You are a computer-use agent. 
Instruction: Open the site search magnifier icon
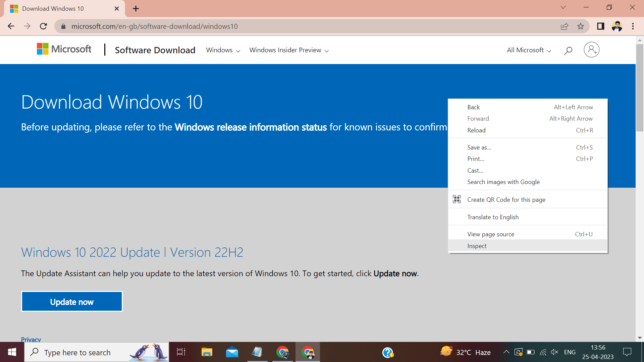pos(568,50)
